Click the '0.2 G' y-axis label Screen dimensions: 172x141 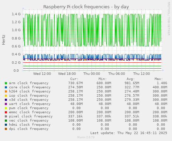[x=16, y=63]
